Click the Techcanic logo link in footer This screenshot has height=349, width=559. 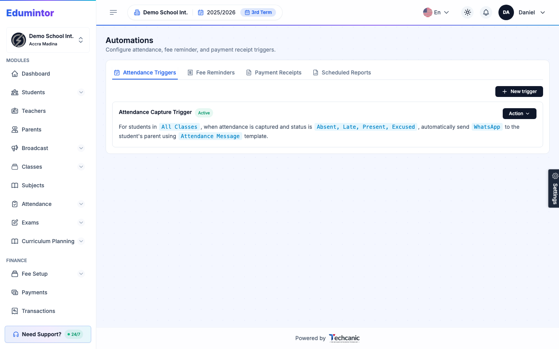click(x=344, y=338)
